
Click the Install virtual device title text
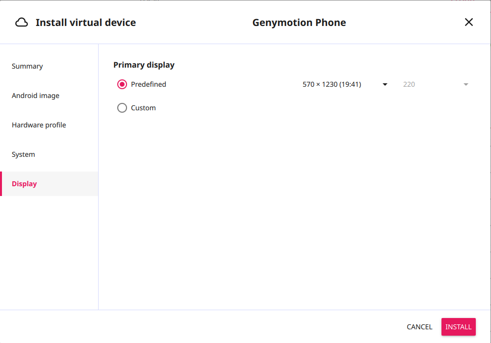tap(86, 23)
